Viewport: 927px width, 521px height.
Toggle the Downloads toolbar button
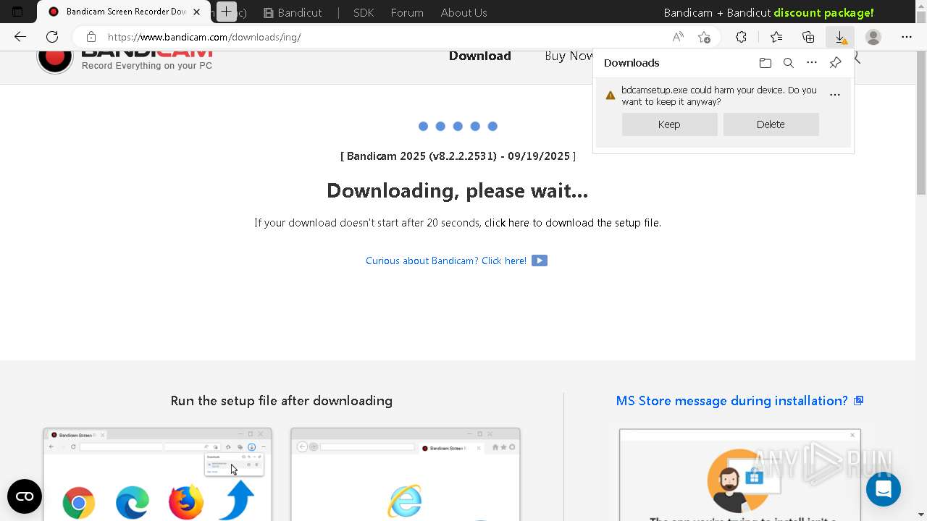(840, 37)
